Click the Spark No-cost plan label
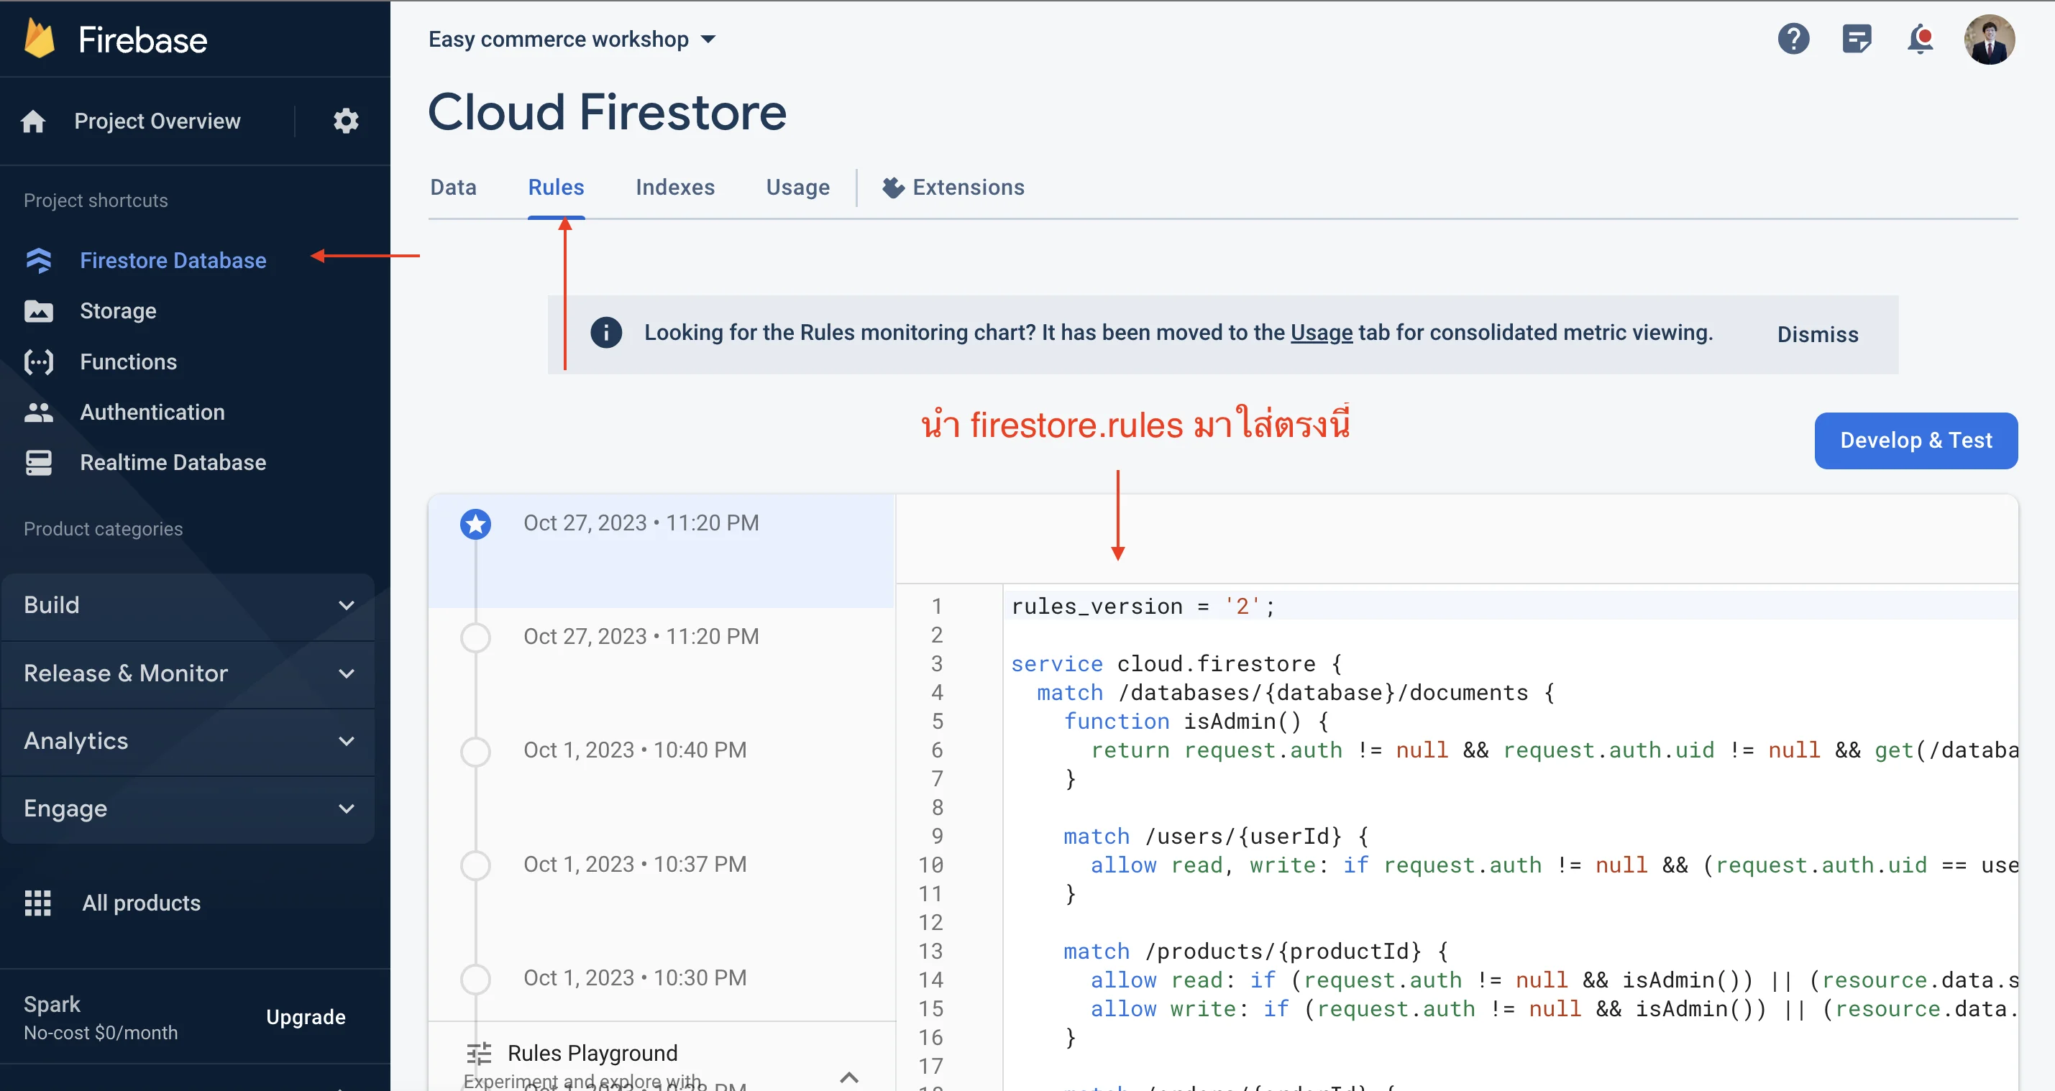Screen dimensions: 2055x1091 coord(101,1018)
